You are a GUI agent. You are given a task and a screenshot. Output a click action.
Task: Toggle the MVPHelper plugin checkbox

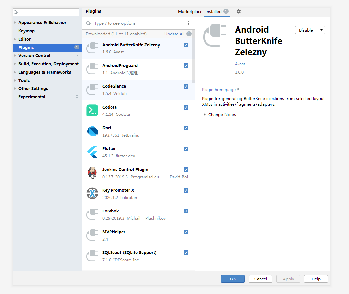point(186,232)
